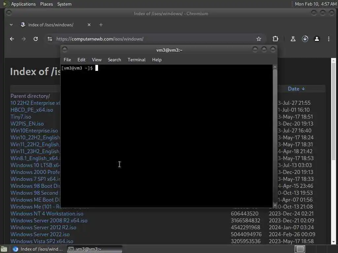338x253 pixels.
Task: Click show desktop icon in bottom panel
Action: click(x=4, y=249)
